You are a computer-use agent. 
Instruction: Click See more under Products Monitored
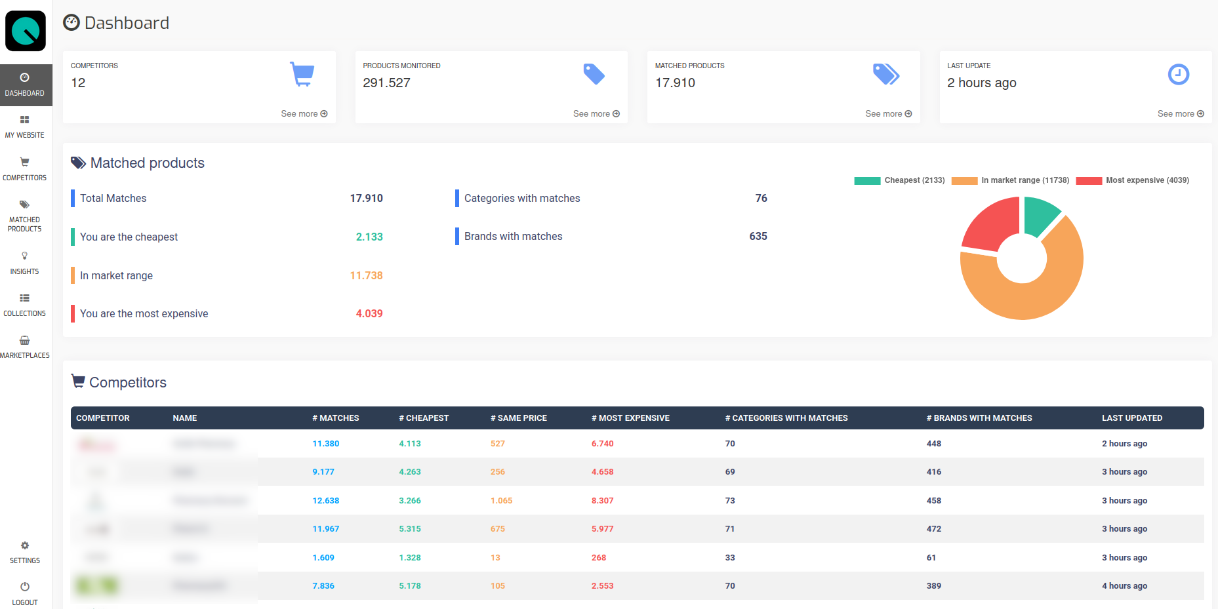tap(596, 113)
